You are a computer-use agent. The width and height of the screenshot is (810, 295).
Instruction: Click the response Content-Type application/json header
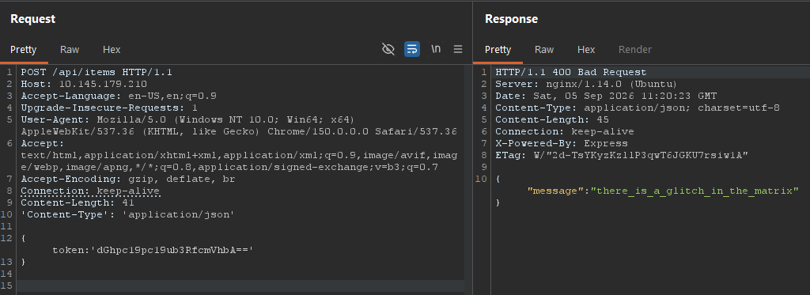(638, 108)
